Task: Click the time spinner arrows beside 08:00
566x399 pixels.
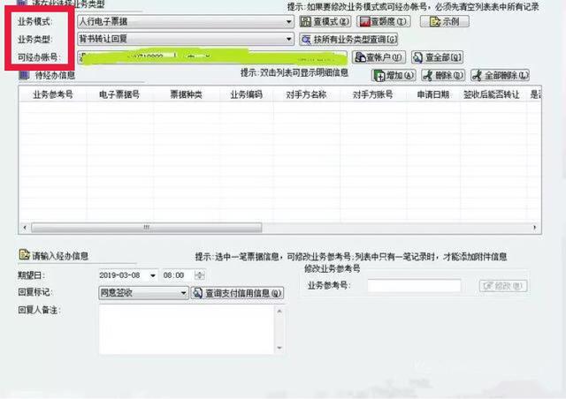Action: (x=200, y=275)
